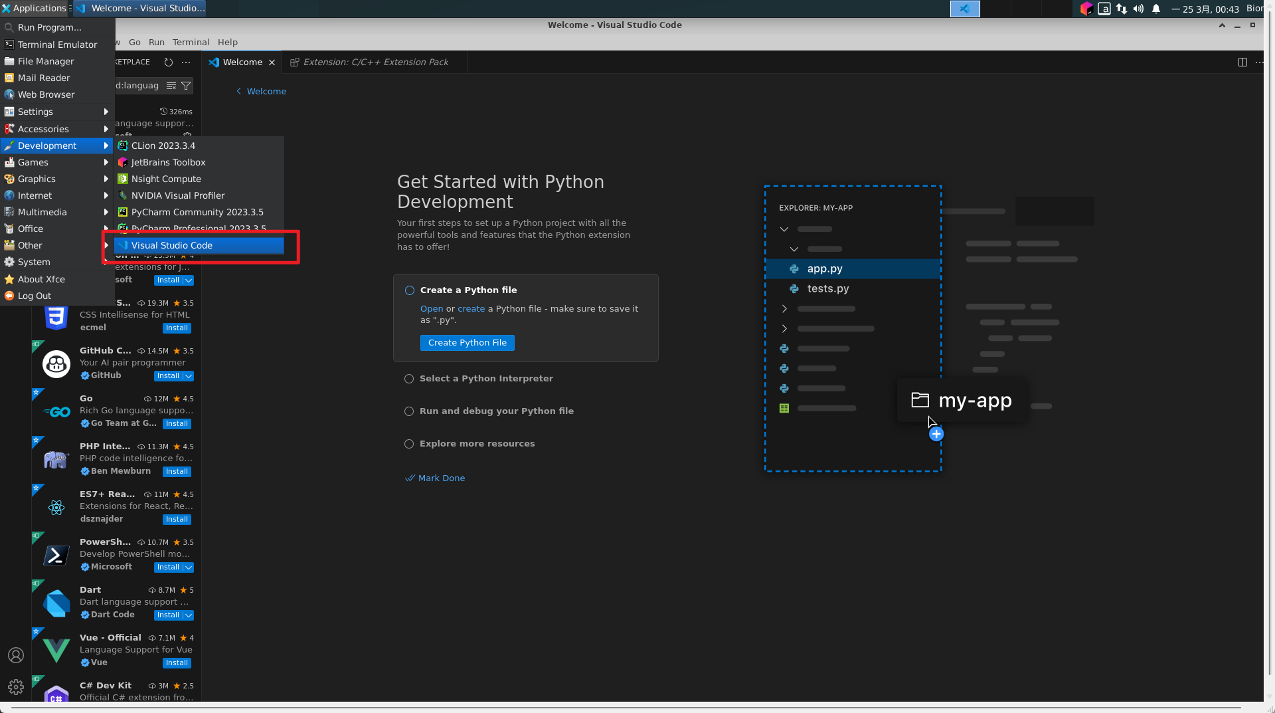1275x713 pixels.
Task: Open the extensions filter funnel icon
Action: (187, 86)
